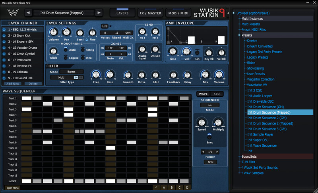The height and width of the screenshot is (193, 318).
Task: Toggle the sequencer Sync button
Action: click(209, 137)
